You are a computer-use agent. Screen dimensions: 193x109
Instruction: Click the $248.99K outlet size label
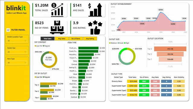point(115,49)
